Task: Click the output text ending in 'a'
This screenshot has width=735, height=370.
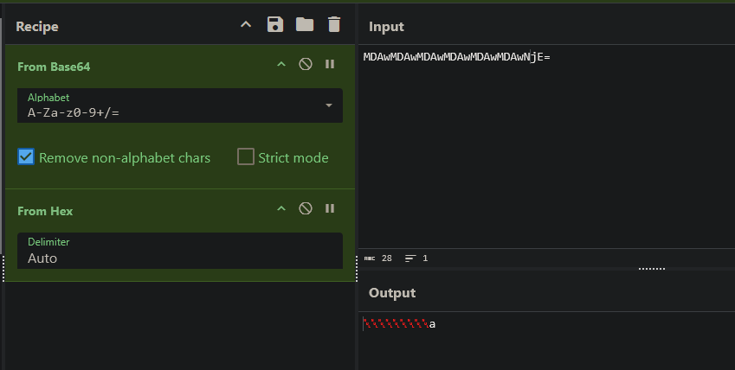Action: 399,323
